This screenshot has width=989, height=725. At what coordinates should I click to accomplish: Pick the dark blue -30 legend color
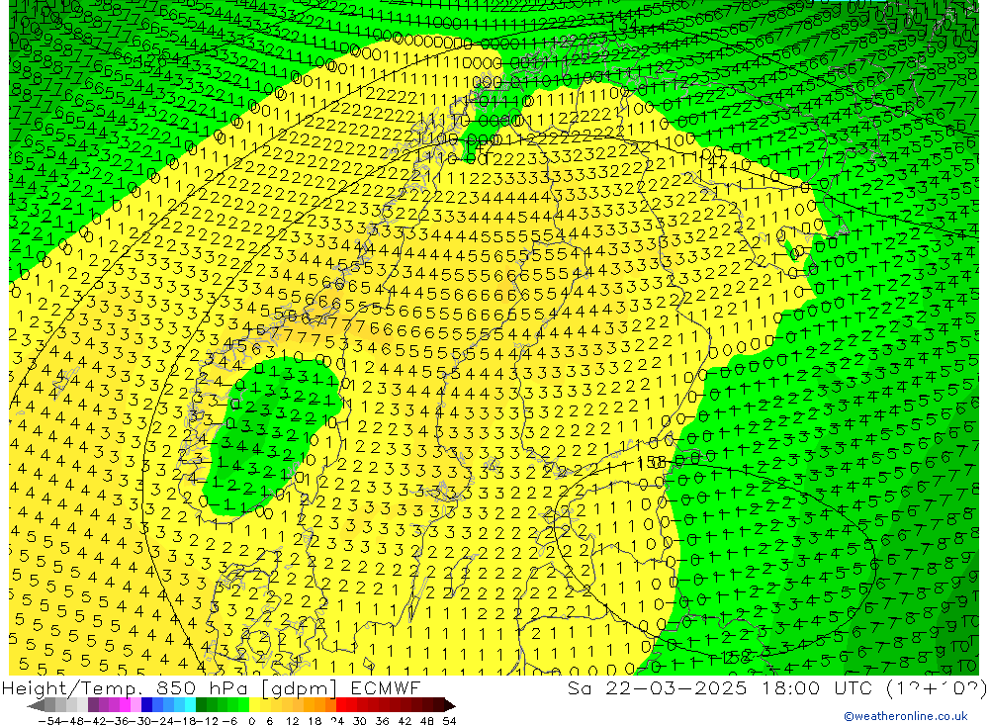[147, 705]
